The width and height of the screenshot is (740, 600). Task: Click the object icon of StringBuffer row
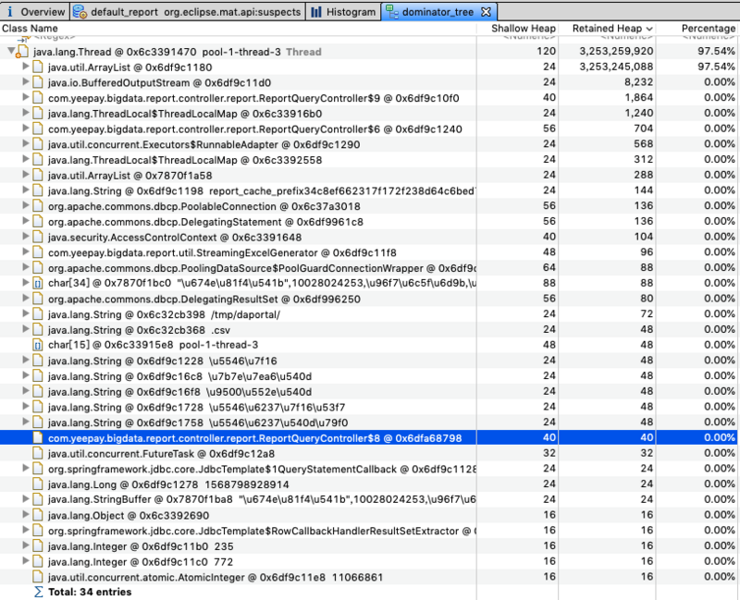pyautogui.click(x=38, y=499)
